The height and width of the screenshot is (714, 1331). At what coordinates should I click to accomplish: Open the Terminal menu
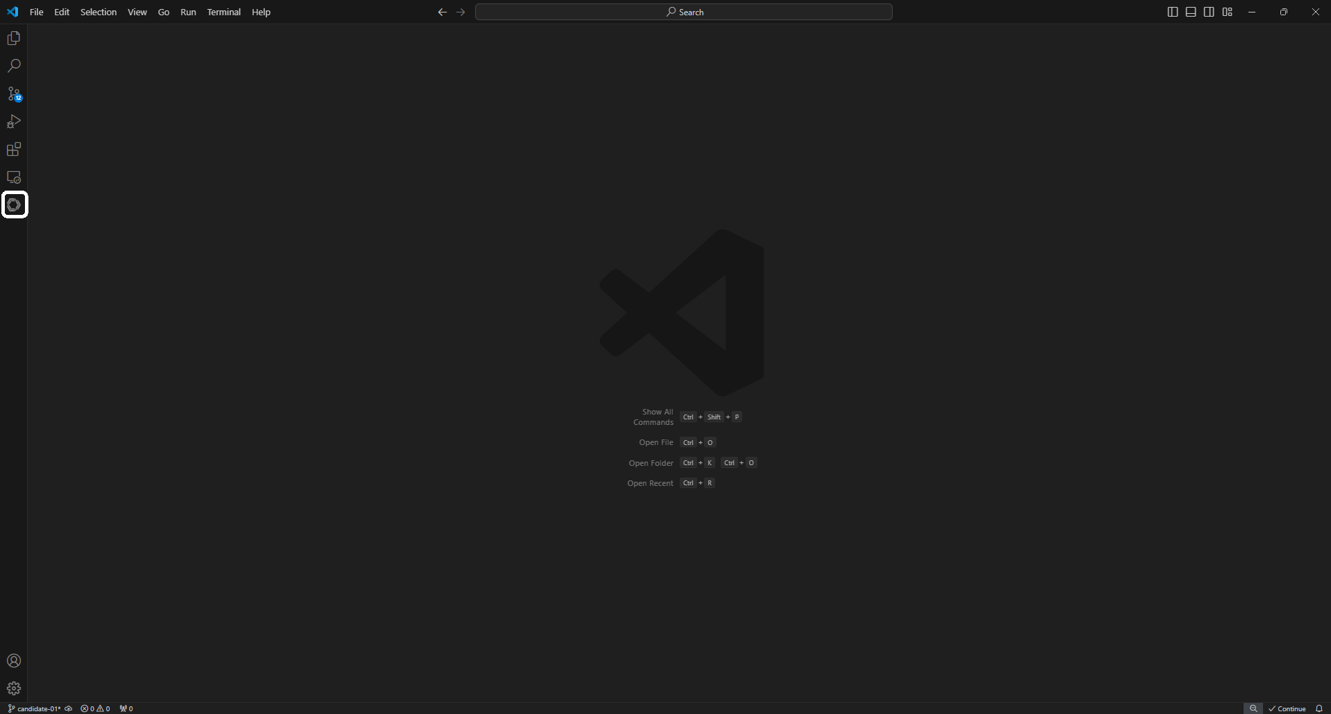[x=224, y=12]
